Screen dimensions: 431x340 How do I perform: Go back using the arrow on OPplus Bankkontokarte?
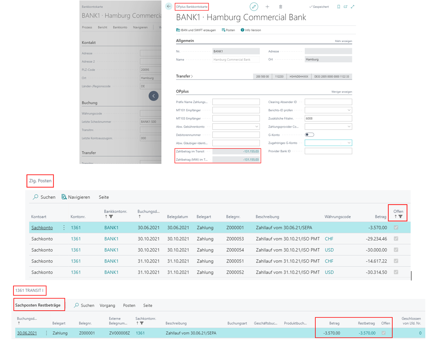pos(169,7)
